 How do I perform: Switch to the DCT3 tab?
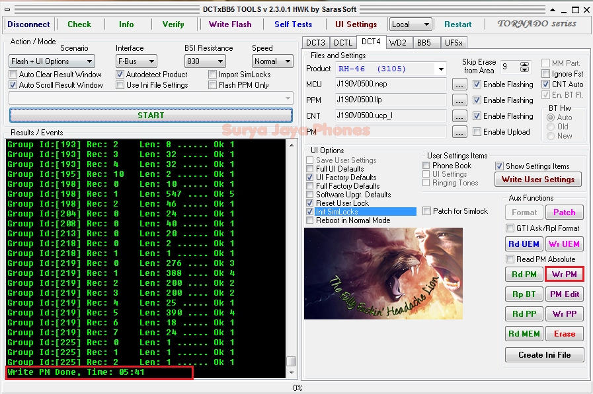click(315, 43)
